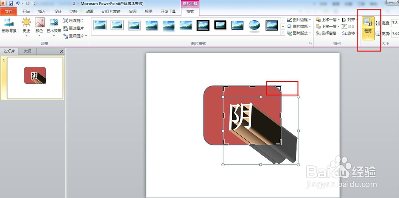Screen dimensions: 399x198
Task: Open the 旋转 rotate dropdown
Action: pyautogui.click(x=349, y=33)
